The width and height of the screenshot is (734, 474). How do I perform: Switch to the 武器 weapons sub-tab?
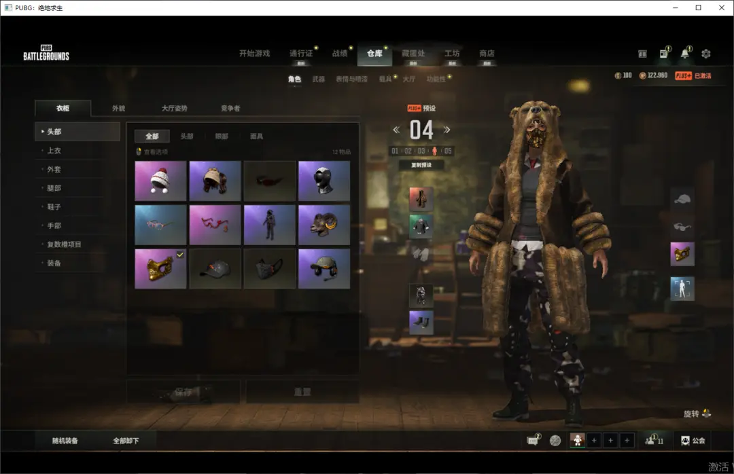[x=319, y=79]
